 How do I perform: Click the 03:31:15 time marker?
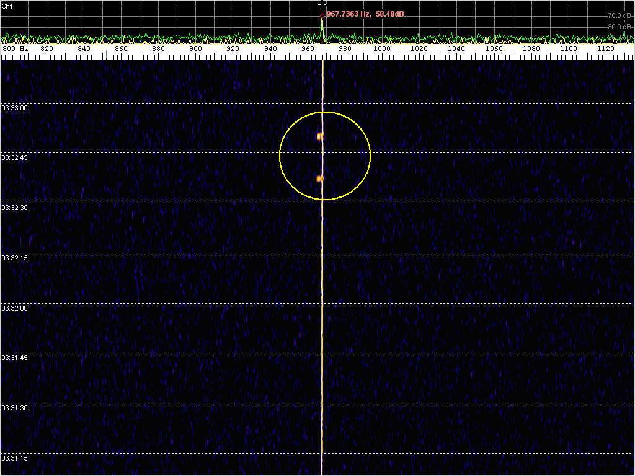(14, 458)
